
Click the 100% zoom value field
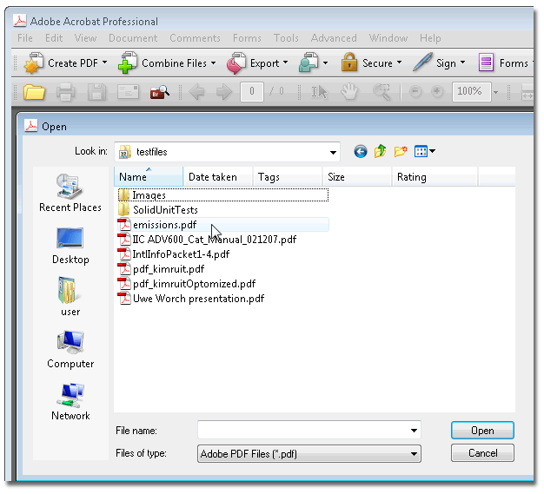click(471, 92)
